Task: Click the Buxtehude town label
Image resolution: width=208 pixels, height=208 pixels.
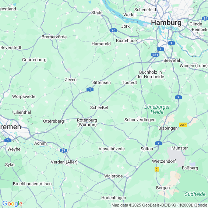Action: [x=126, y=40]
